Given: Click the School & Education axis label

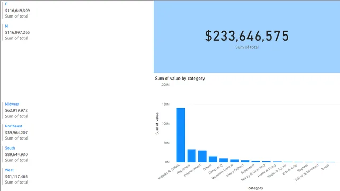Looking at the screenshot, I should pos(307,172).
